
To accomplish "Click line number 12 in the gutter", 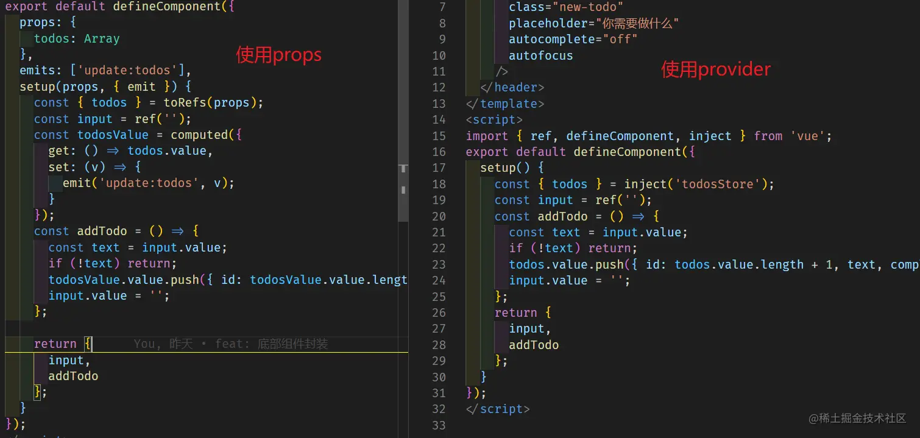I will [439, 87].
